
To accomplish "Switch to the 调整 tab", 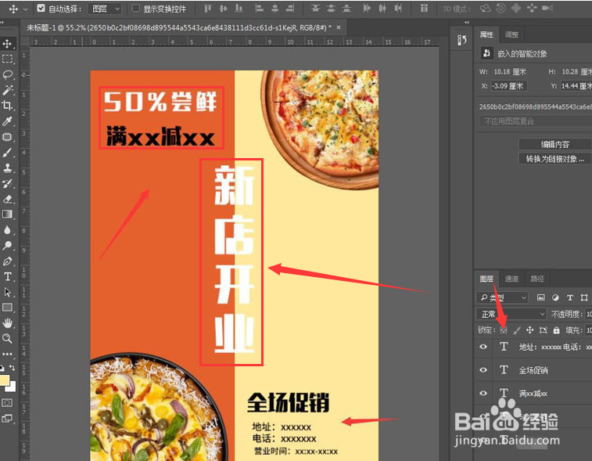I will click(511, 34).
